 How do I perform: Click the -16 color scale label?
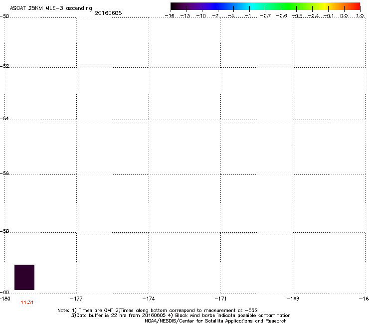[x=170, y=16]
